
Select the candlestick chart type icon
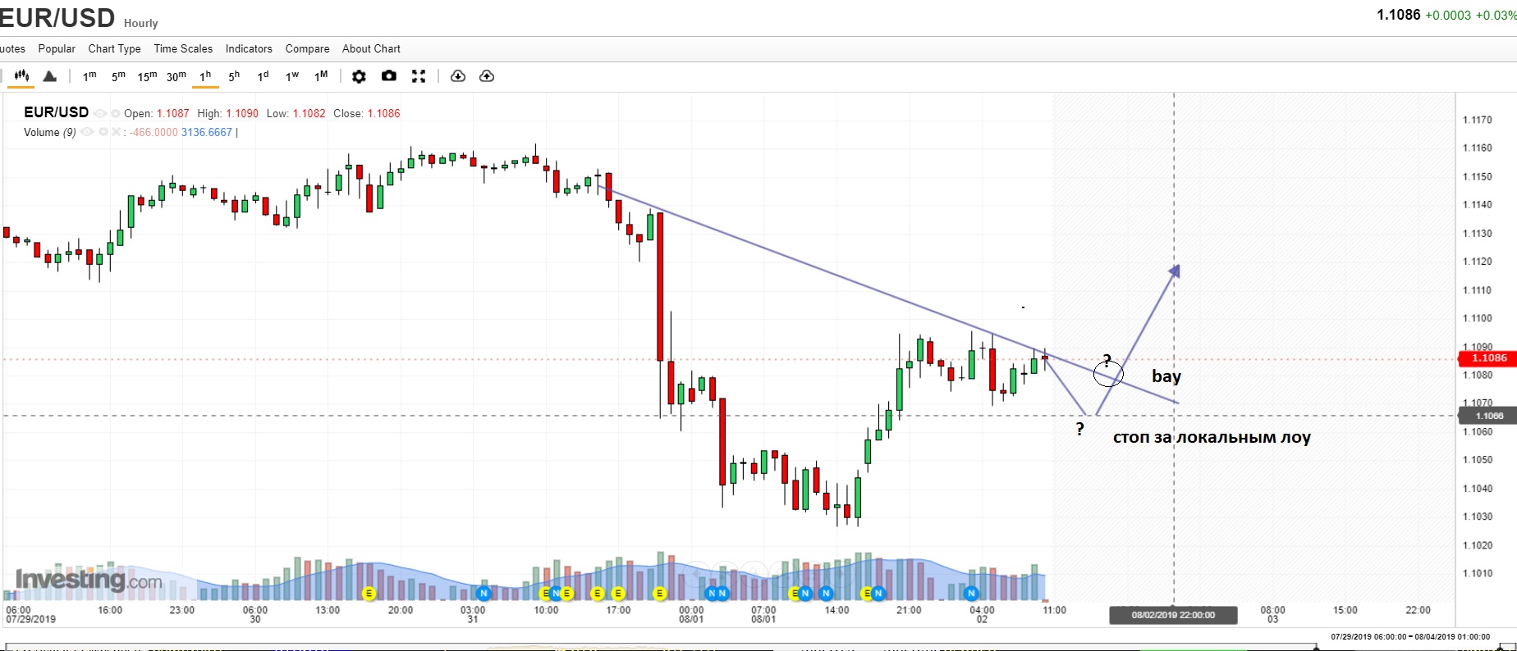(21, 76)
